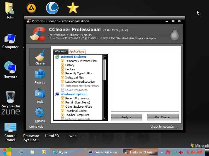Uncheck Index.dat files

tap(62, 77)
